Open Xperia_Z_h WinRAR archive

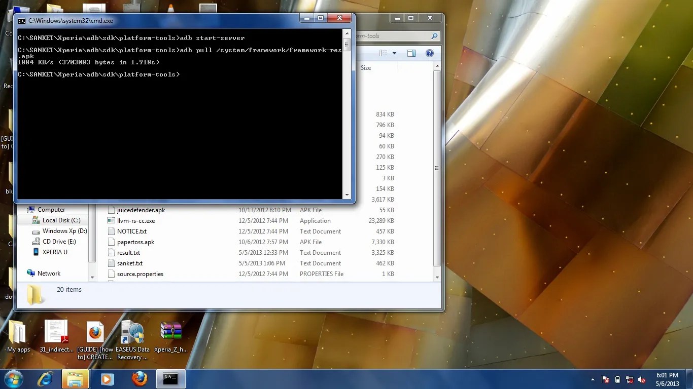point(171,336)
